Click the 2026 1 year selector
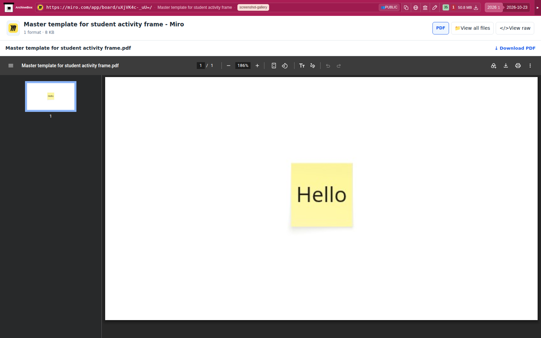 pos(493,7)
